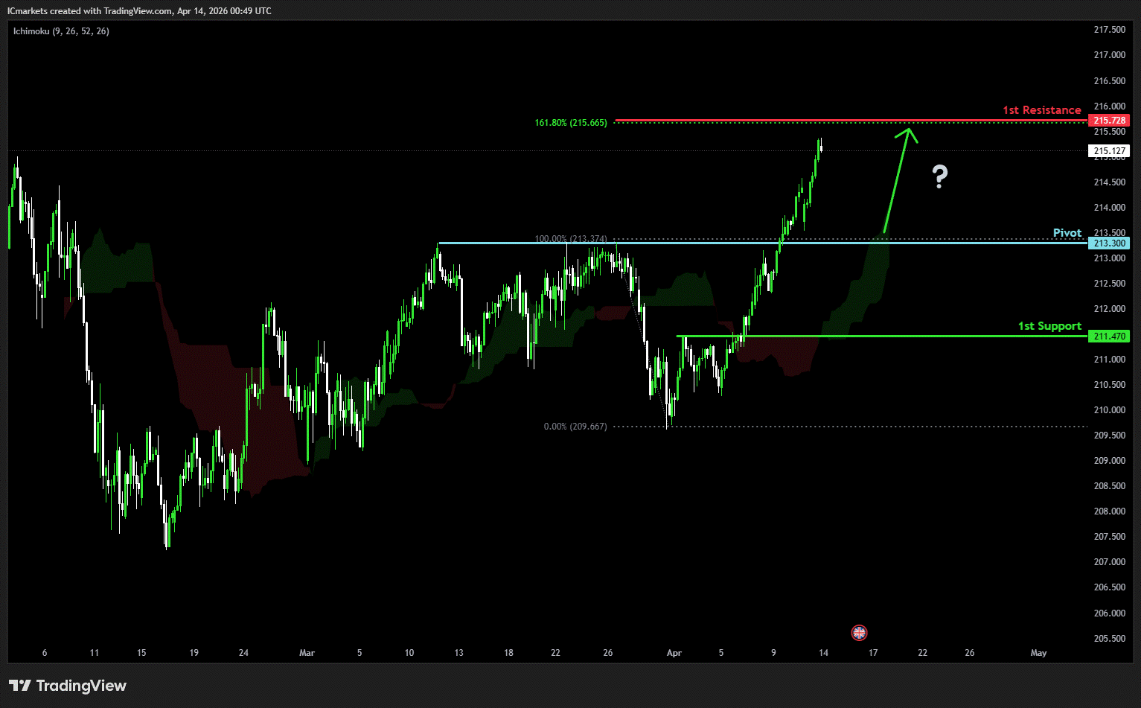The height and width of the screenshot is (708, 1141).
Task: Click the '1st Resistance' text label
Action: (1041, 110)
